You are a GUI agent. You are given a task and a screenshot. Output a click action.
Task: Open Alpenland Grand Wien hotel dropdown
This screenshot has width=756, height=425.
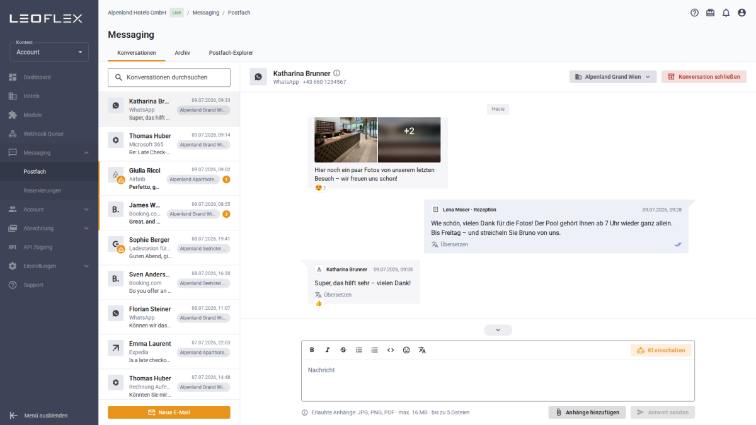(x=613, y=77)
